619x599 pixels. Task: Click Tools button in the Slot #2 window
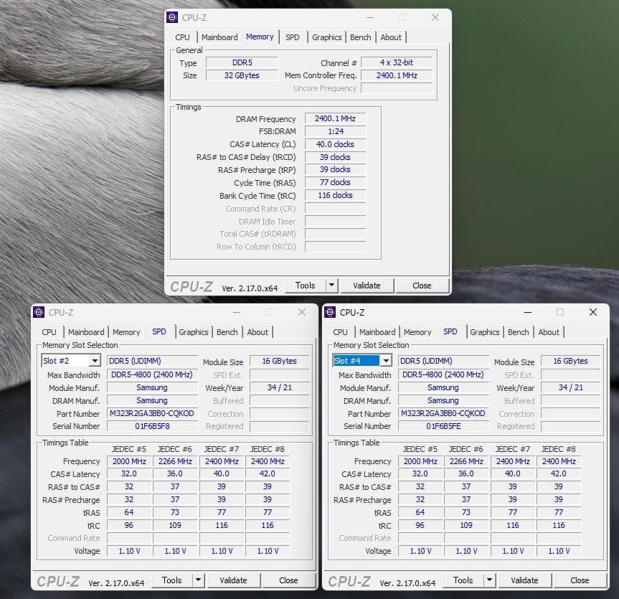[x=172, y=580]
